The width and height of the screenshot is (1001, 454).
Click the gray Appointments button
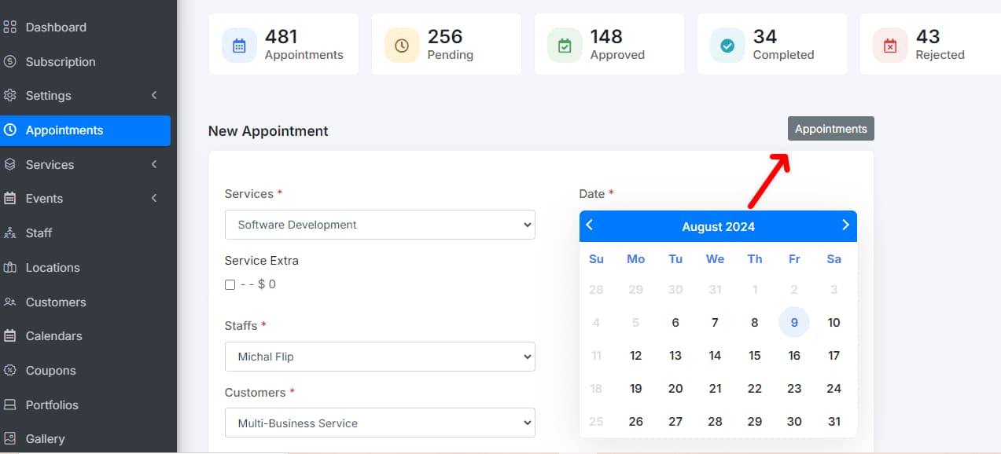(830, 129)
